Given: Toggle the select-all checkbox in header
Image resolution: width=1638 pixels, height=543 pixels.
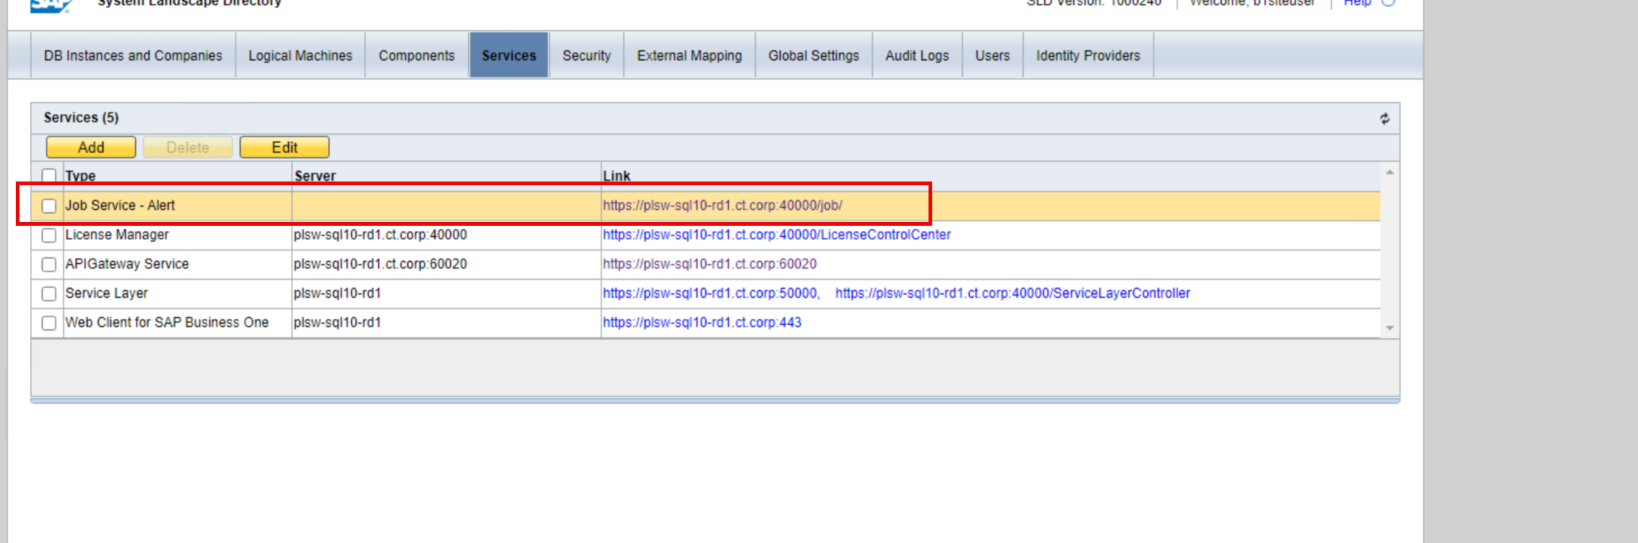Looking at the screenshot, I should click(49, 175).
